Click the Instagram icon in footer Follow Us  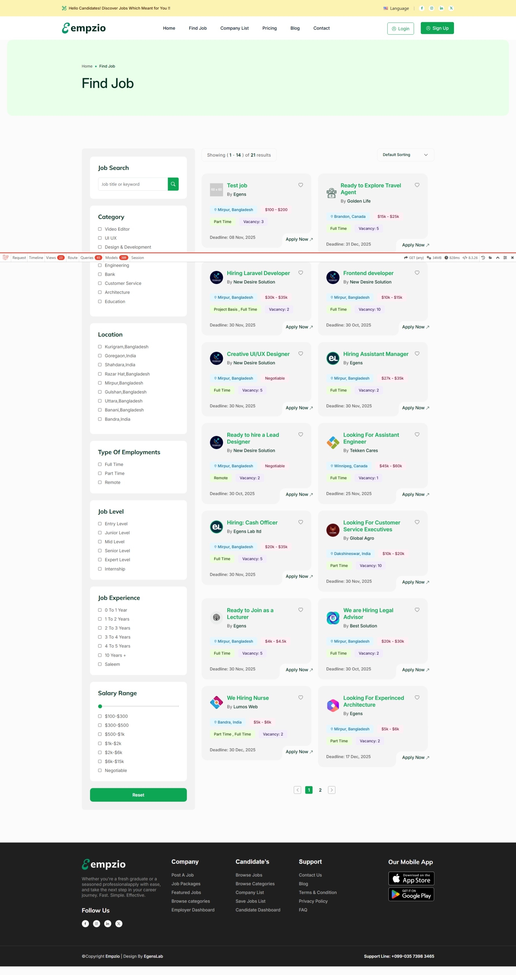[96, 924]
